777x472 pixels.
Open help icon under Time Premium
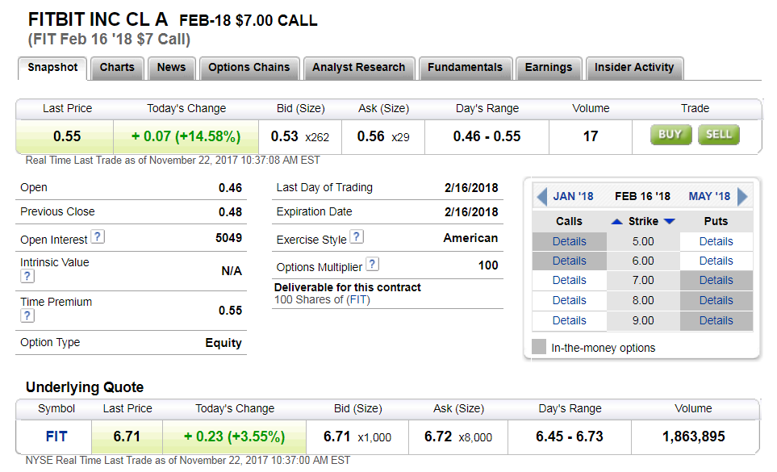pyautogui.click(x=27, y=315)
